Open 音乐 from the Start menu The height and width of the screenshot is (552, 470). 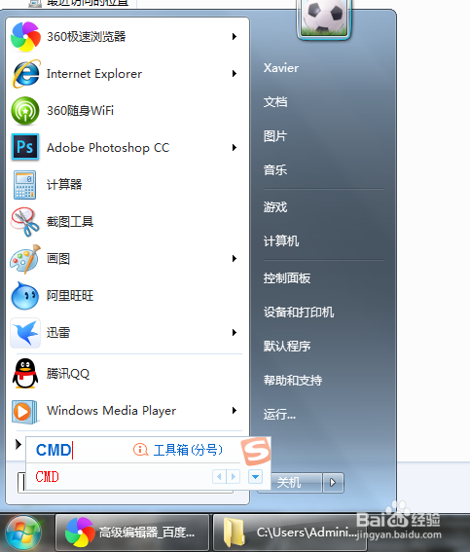point(275,170)
